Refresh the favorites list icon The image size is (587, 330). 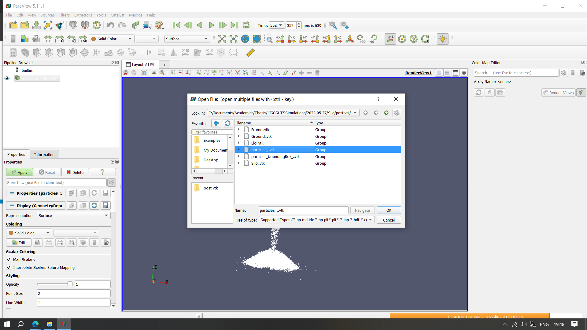click(x=228, y=123)
